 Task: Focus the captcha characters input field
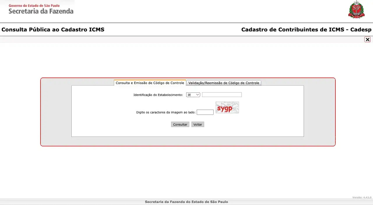205,112
